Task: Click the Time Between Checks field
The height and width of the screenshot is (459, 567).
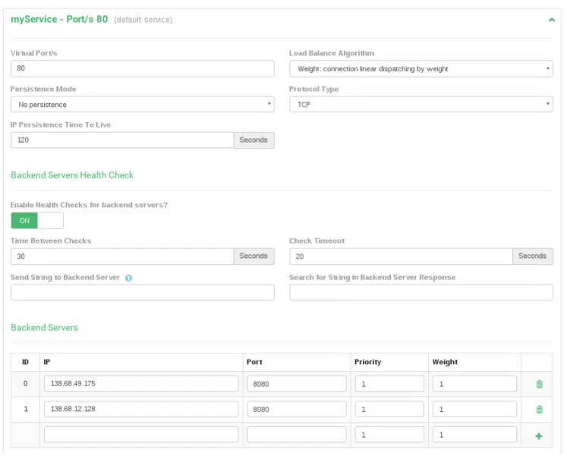Action: click(121, 256)
